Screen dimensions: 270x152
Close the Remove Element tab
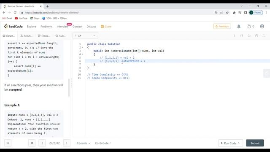click(40, 6)
